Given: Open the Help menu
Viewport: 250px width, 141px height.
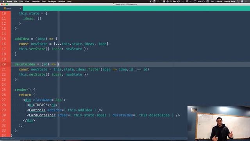Looking at the screenshot, I should [x=70, y=2].
